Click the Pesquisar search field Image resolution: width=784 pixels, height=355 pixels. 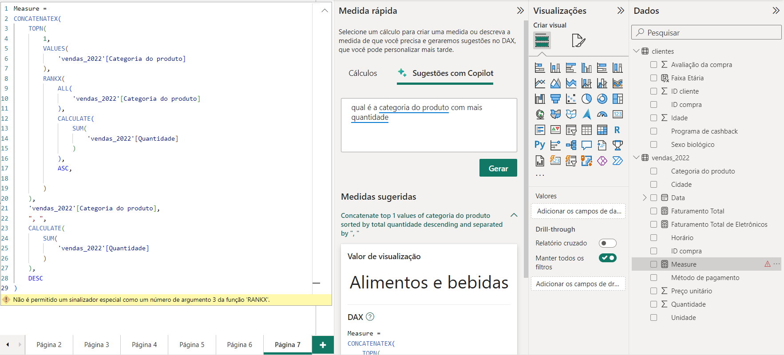click(x=706, y=32)
